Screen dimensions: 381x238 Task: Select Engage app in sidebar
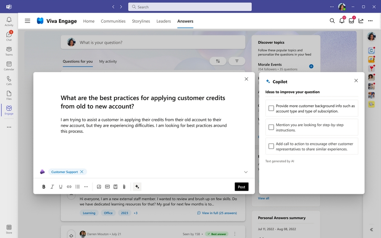9,110
